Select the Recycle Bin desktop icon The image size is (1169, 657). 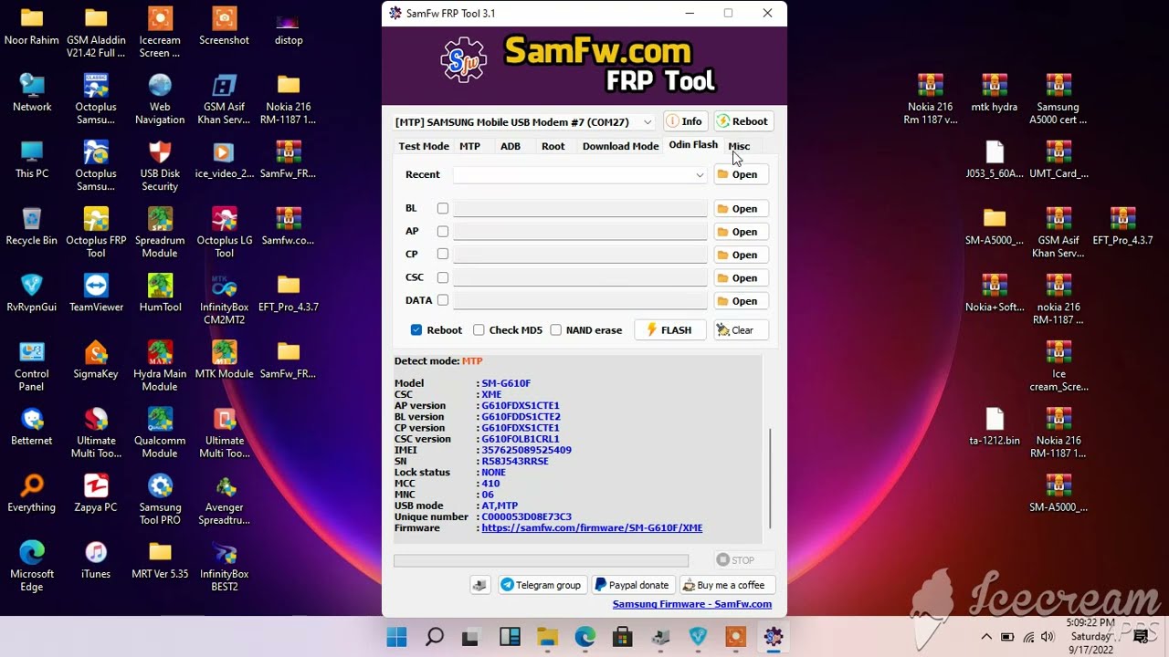click(x=32, y=226)
